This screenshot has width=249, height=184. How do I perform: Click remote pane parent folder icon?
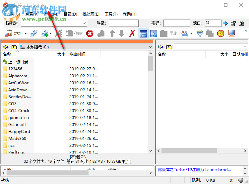pyautogui.click(x=169, y=47)
